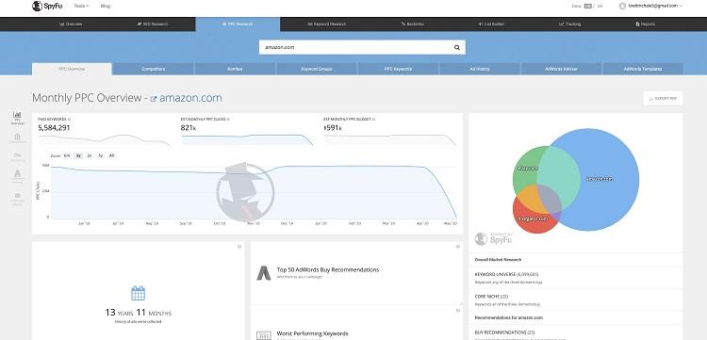This screenshot has height=340, width=707.
Task: Click AdWords logo icon beside Top 50 recommendations
Action: tap(264, 273)
